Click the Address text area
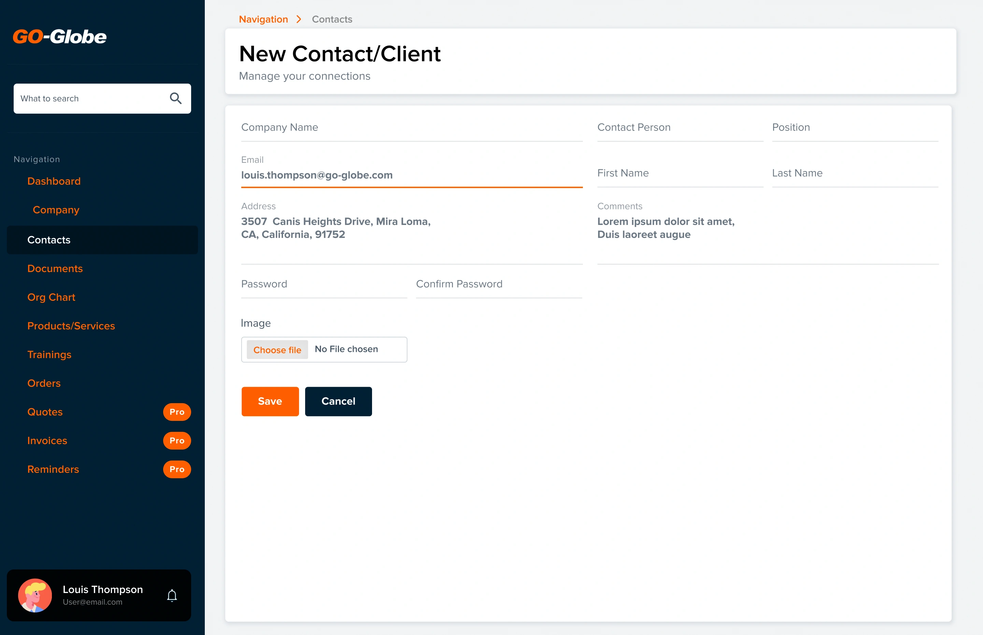 [412, 232]
